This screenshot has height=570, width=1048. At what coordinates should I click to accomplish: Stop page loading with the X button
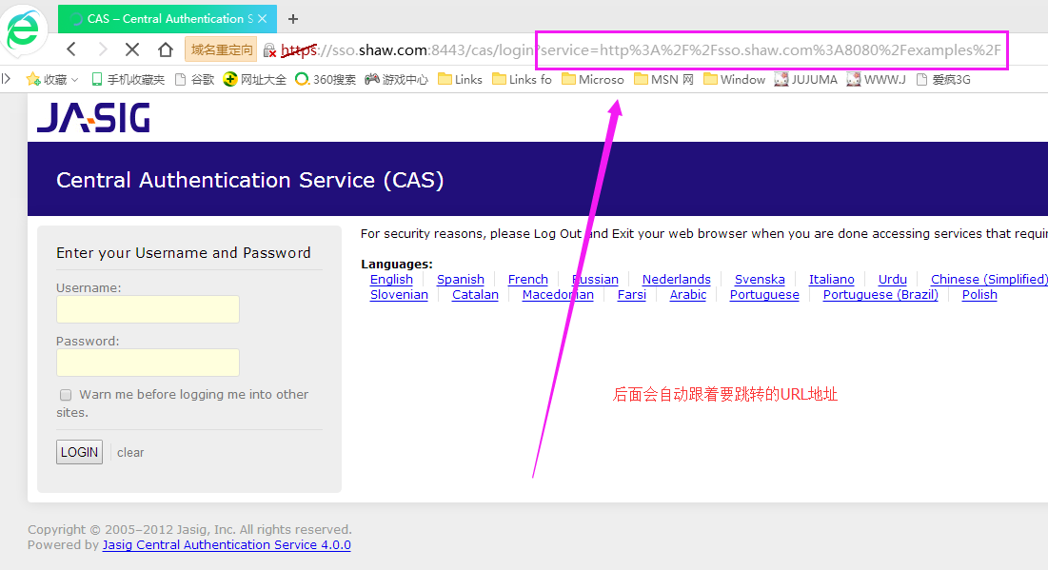point(132,49)
